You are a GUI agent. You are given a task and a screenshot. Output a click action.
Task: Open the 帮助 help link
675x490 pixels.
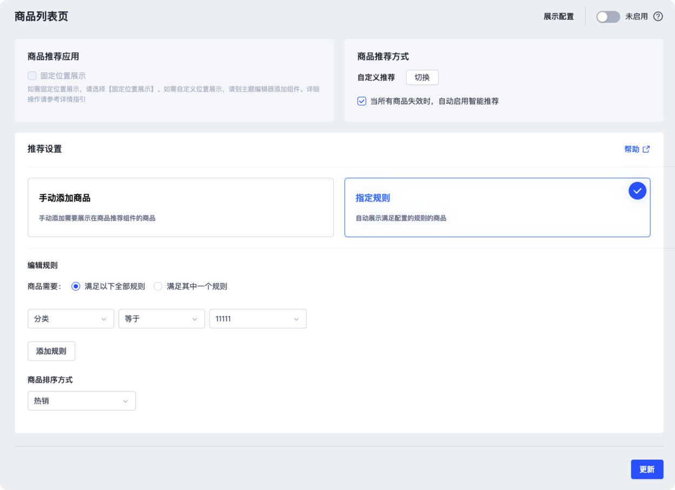click(x=631, y=149)
